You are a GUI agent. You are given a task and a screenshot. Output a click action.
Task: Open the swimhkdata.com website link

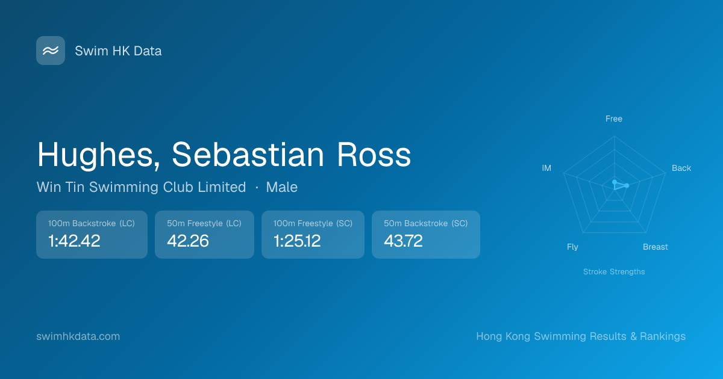(78, 336)
